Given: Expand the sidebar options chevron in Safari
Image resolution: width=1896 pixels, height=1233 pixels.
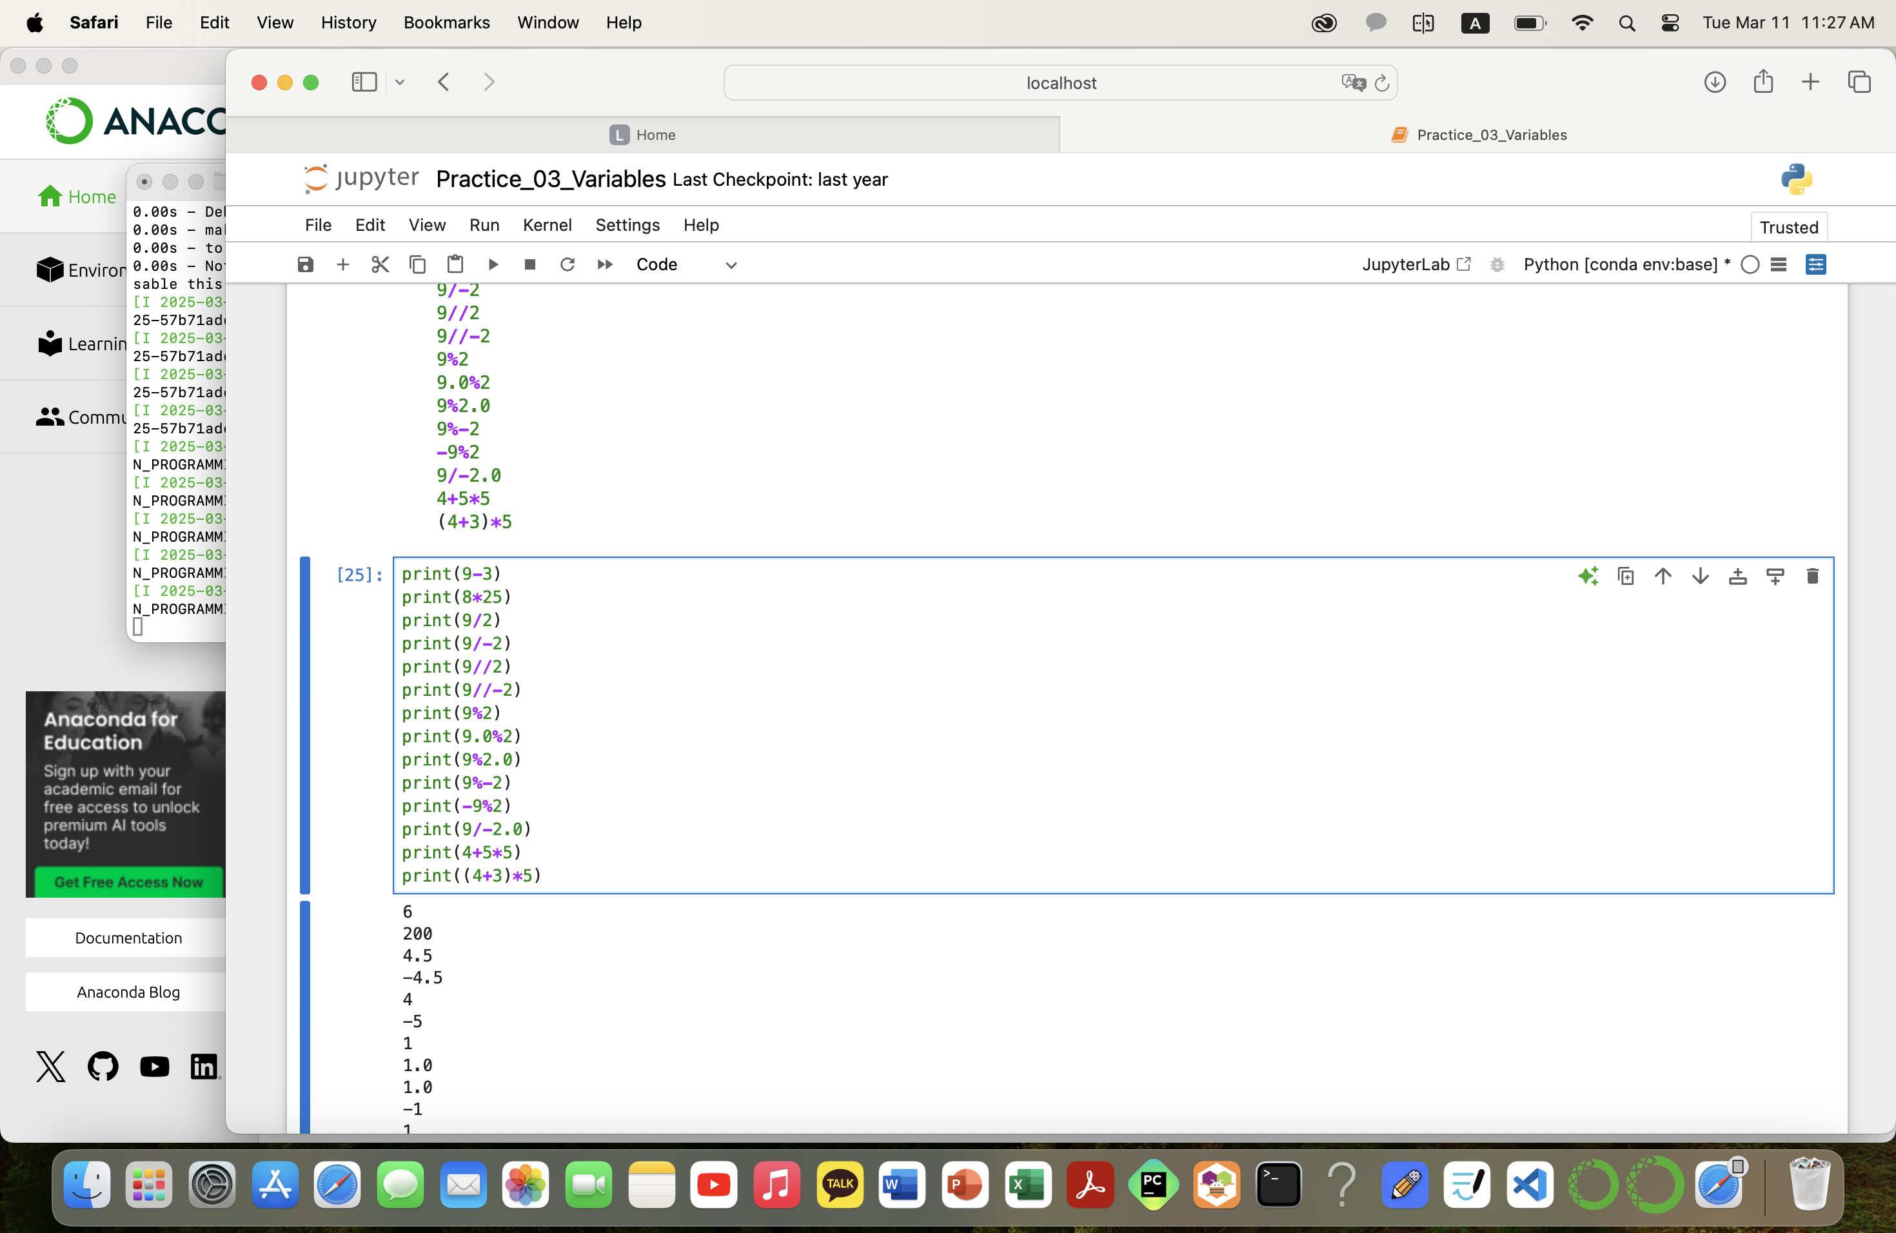Looking at the screenshot, I should [400, 82].
